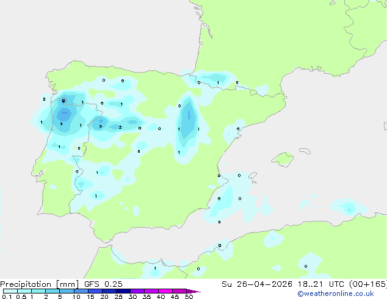
Task: Select the 25–30 mm navy legend swatch
Action: 123,291
